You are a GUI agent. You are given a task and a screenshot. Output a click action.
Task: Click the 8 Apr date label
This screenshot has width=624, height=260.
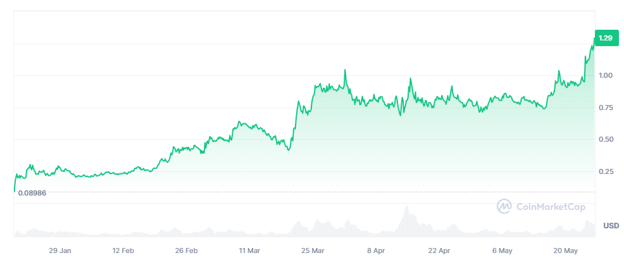click(x=376, y=251)
